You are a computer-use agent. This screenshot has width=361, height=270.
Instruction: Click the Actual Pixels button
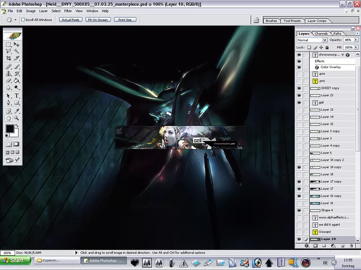tap(71, 20)
